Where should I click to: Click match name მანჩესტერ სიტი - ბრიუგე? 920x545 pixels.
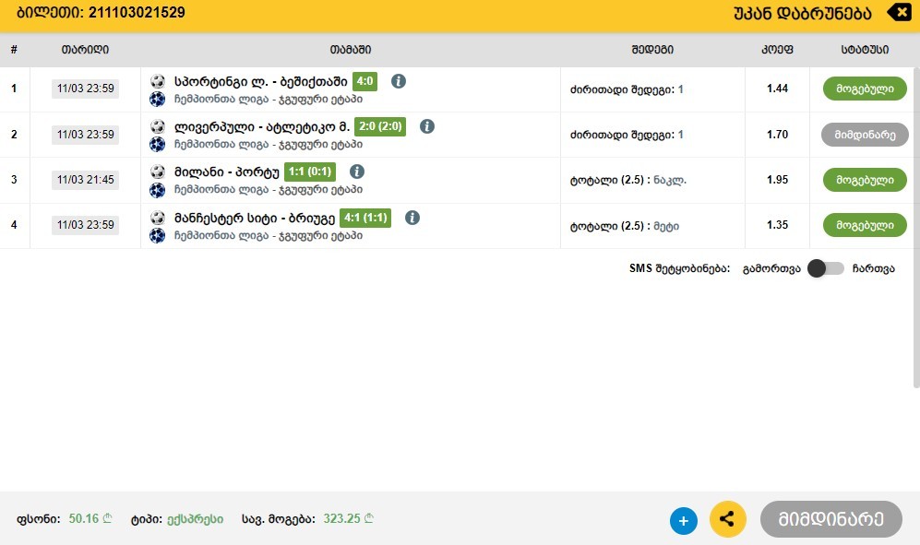[255, 219]
